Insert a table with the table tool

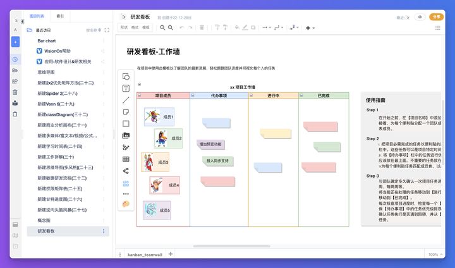(x=126, y=159)
